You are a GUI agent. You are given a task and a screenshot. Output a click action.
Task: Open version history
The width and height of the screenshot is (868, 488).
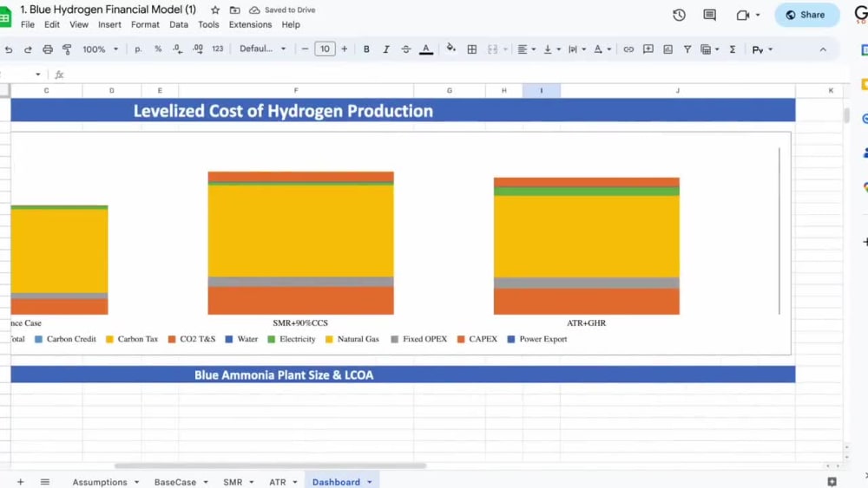(680, 15)
